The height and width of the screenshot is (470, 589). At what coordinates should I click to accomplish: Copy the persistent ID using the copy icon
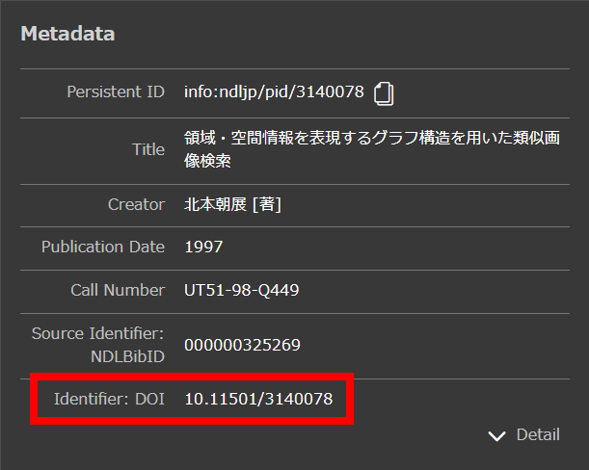(385, 93)
